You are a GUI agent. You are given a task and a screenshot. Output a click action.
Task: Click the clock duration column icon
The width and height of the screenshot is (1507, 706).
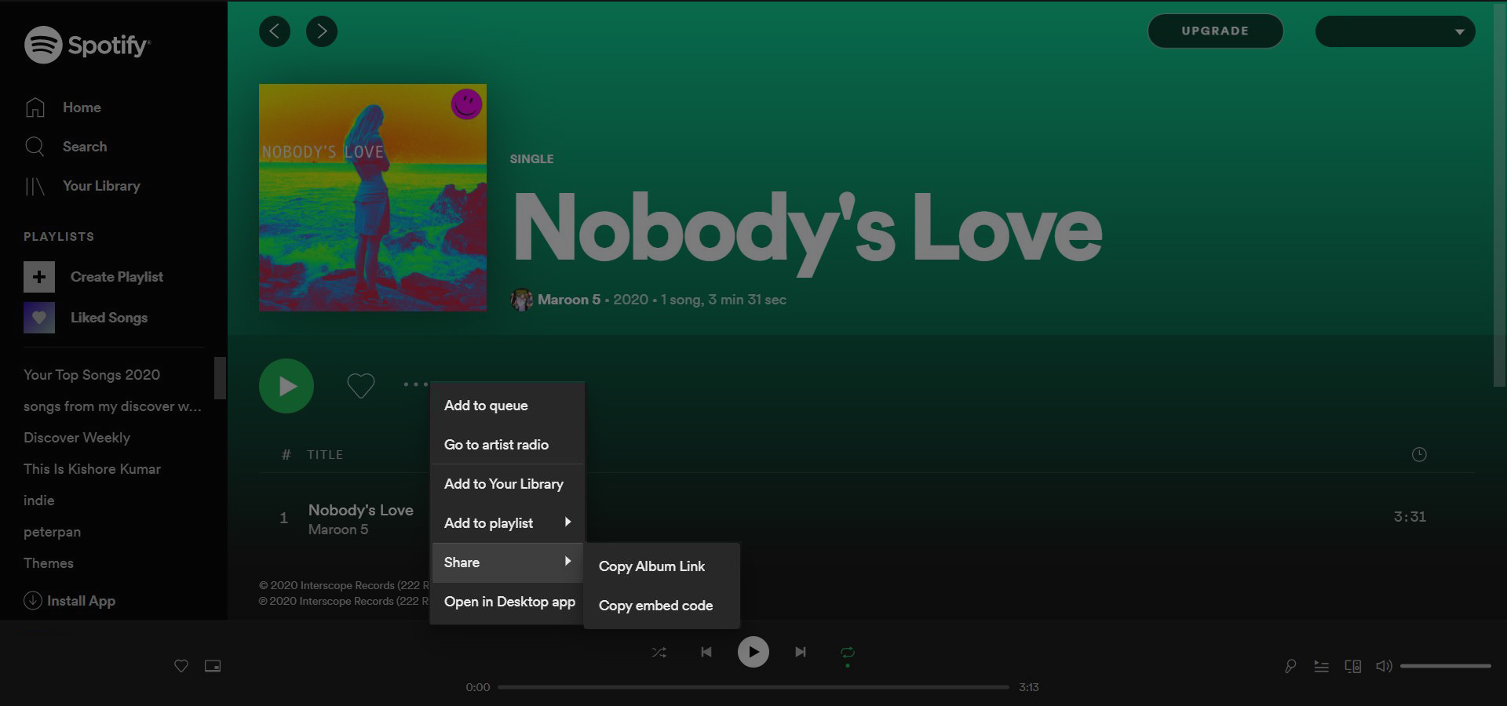coord(1419,454)
